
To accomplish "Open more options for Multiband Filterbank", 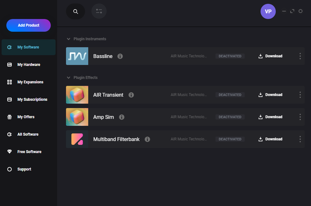I will [x=300, y=139].
